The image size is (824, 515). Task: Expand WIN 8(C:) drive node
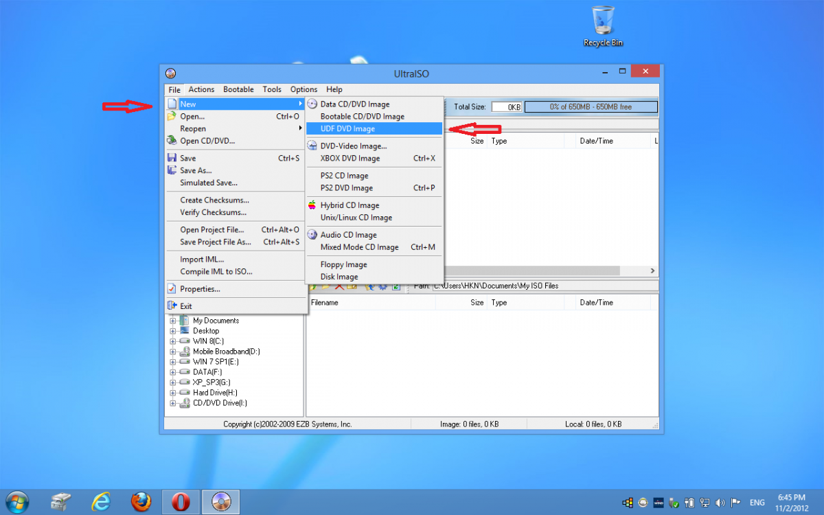[x=173, y=341]
